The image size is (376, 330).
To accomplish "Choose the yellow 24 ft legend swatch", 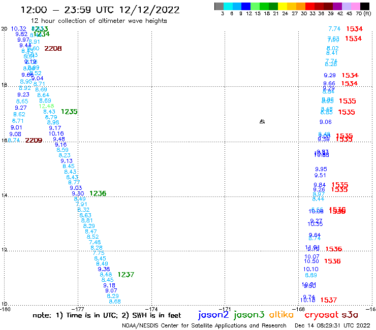I will (283, 6).
